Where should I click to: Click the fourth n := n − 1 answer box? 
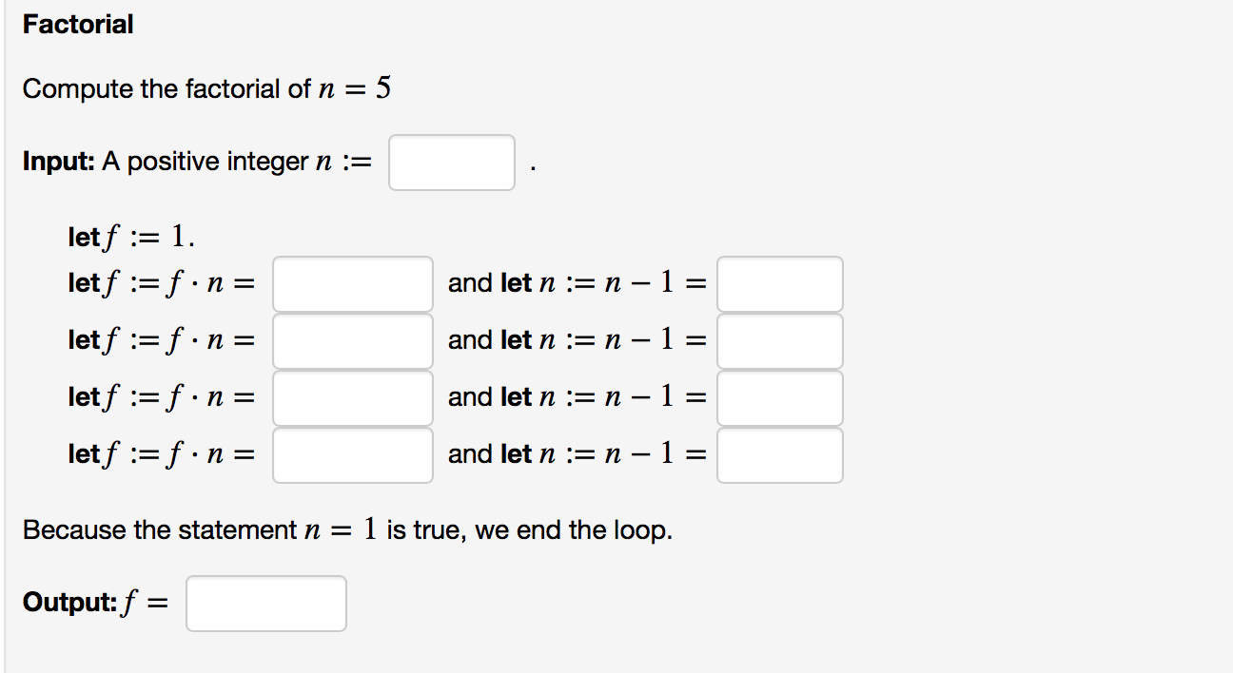779,454
